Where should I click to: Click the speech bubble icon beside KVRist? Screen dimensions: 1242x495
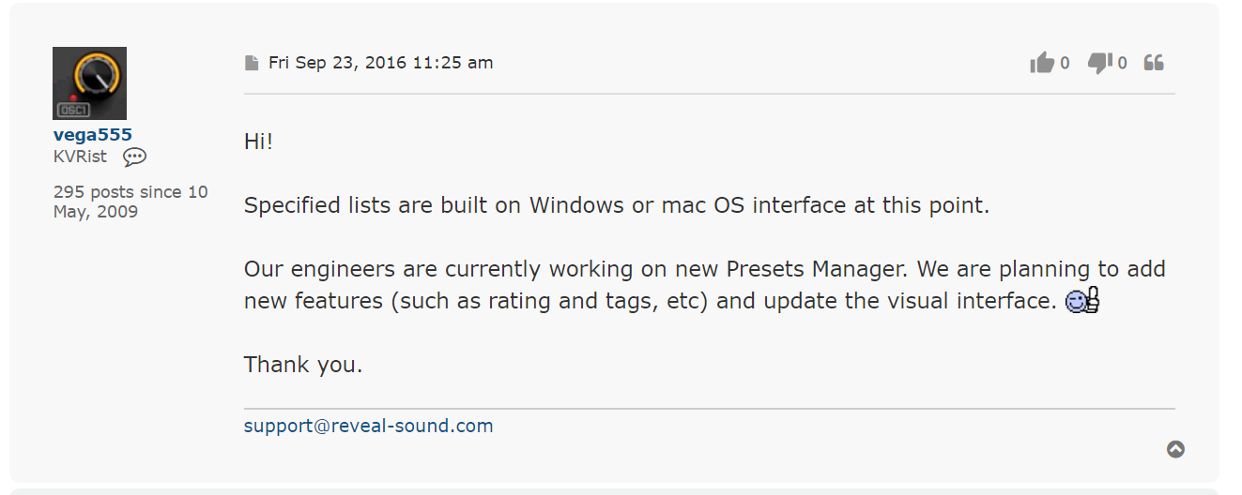(134, 157)
